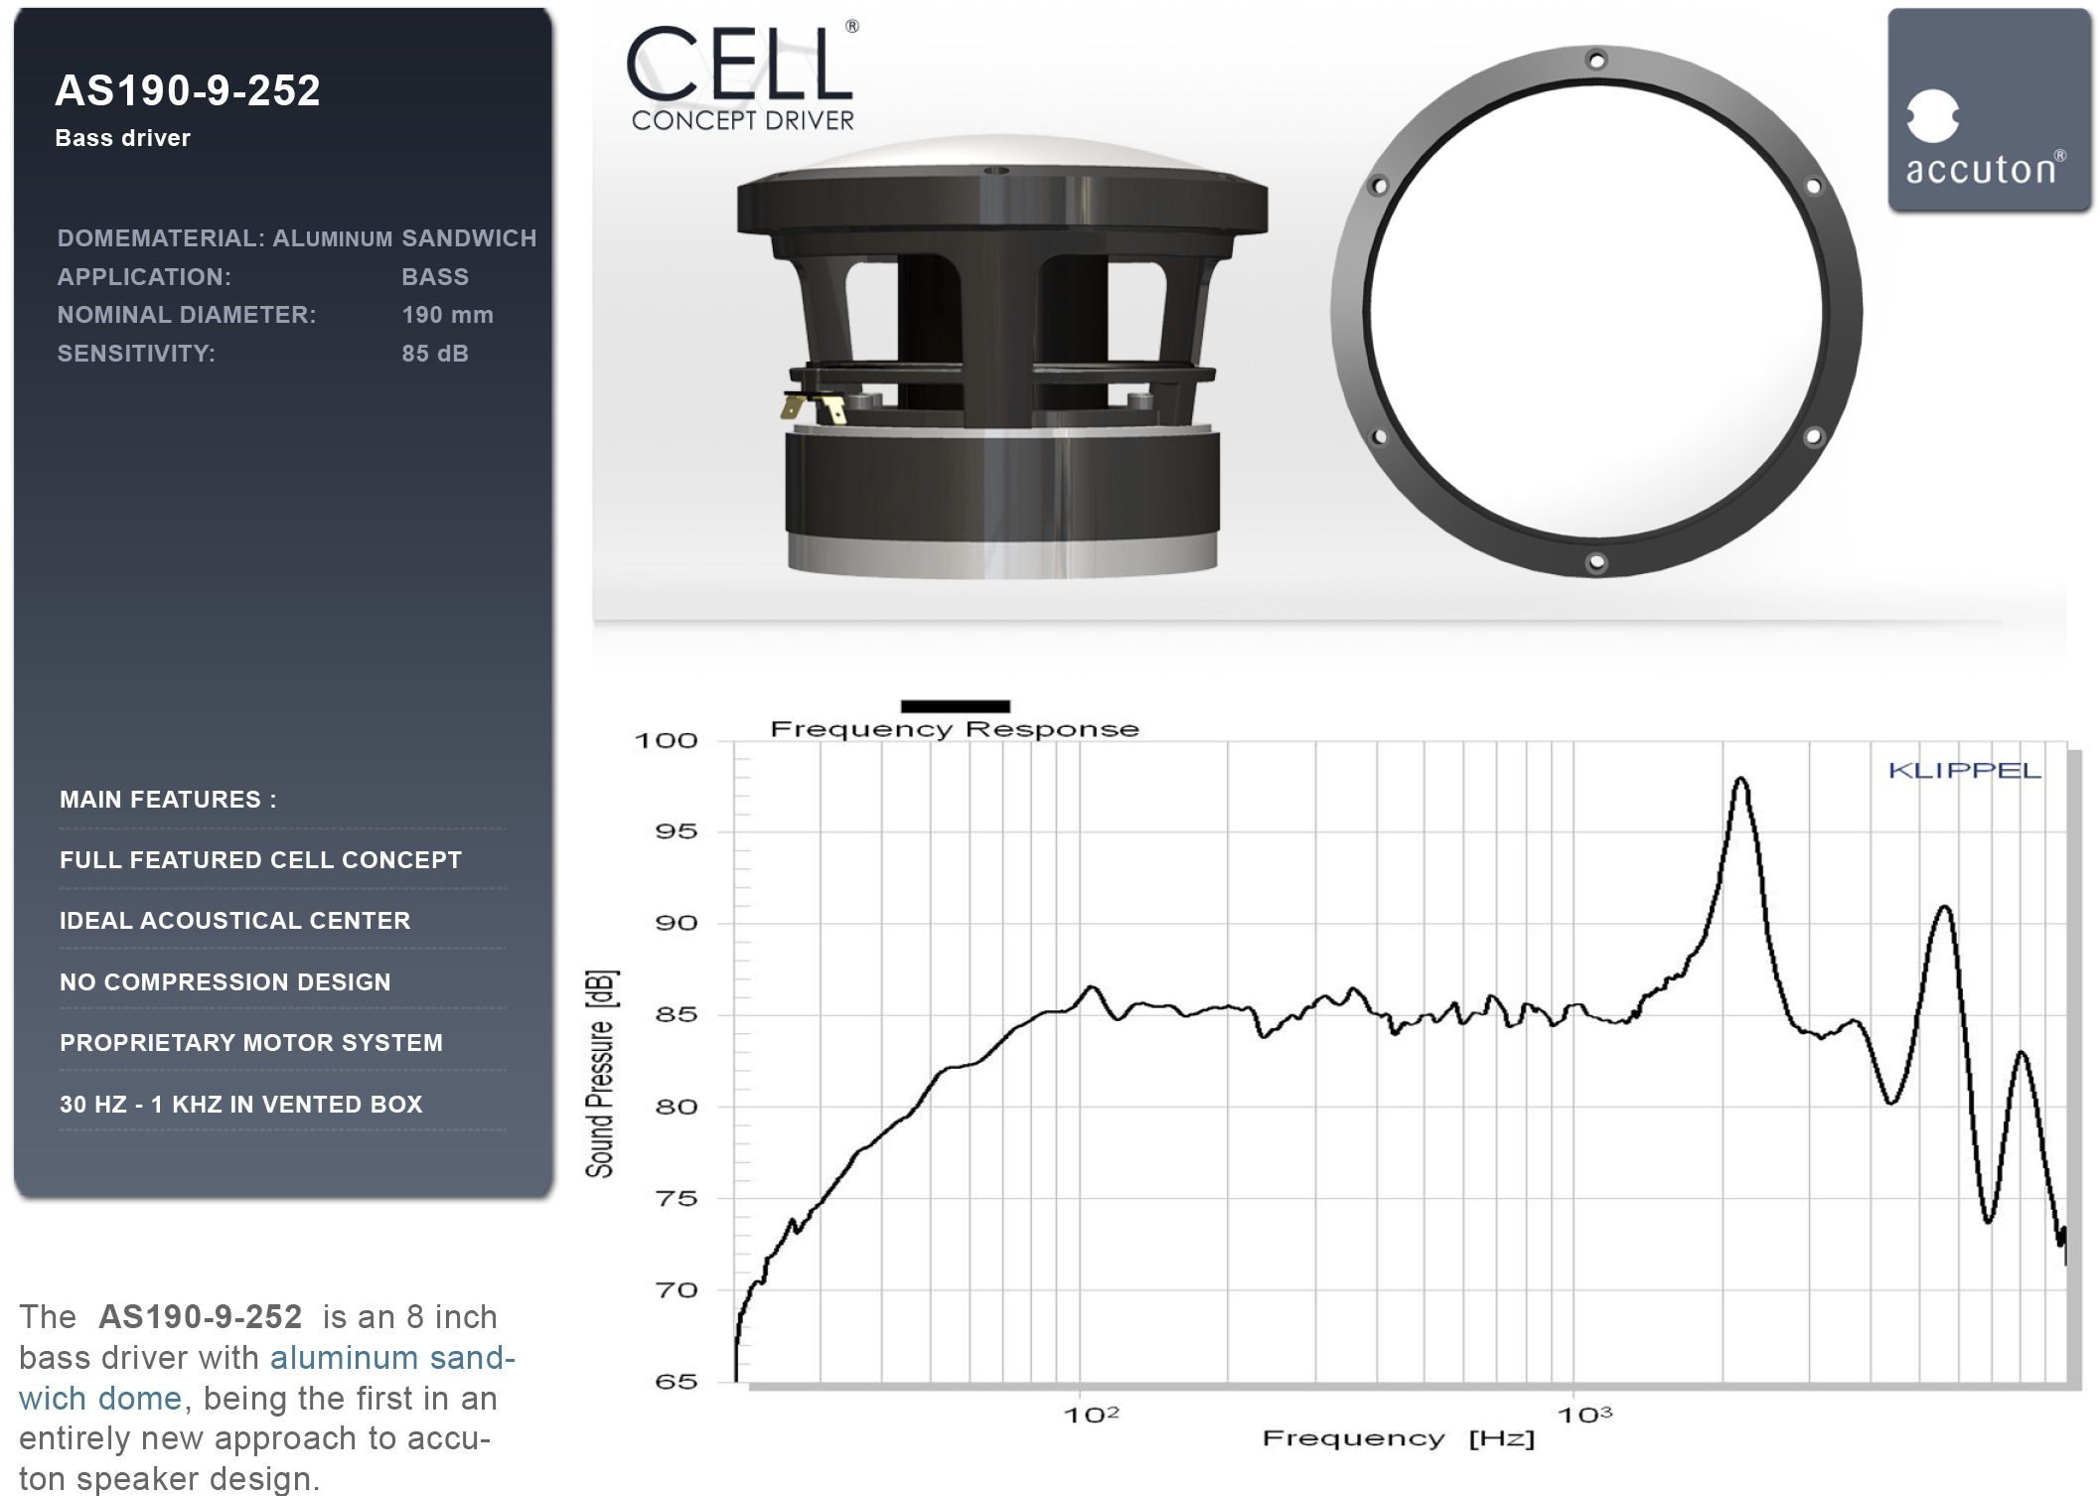This screenshot has width=2100, height=1496.
Task: Select the 85 dB sensitivity value
Action: pos(435,354)
